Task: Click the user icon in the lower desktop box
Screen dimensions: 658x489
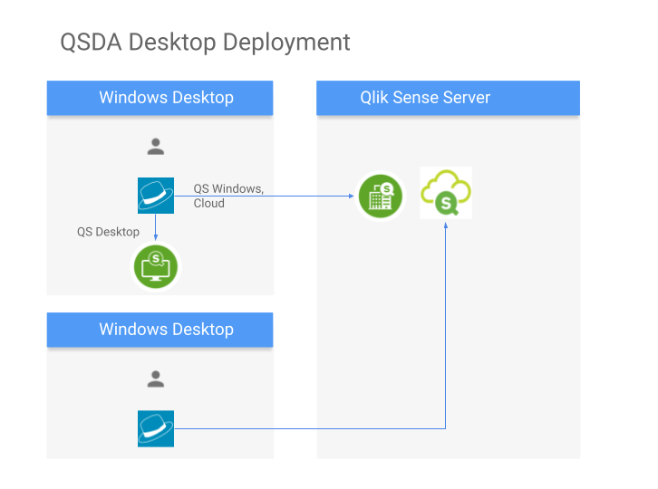Action: (x=156, y=379)
